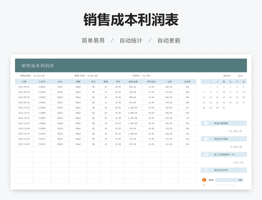Click the 销售毛利 total value 3,024.00
262x200 pixels.
click(92, 76)
